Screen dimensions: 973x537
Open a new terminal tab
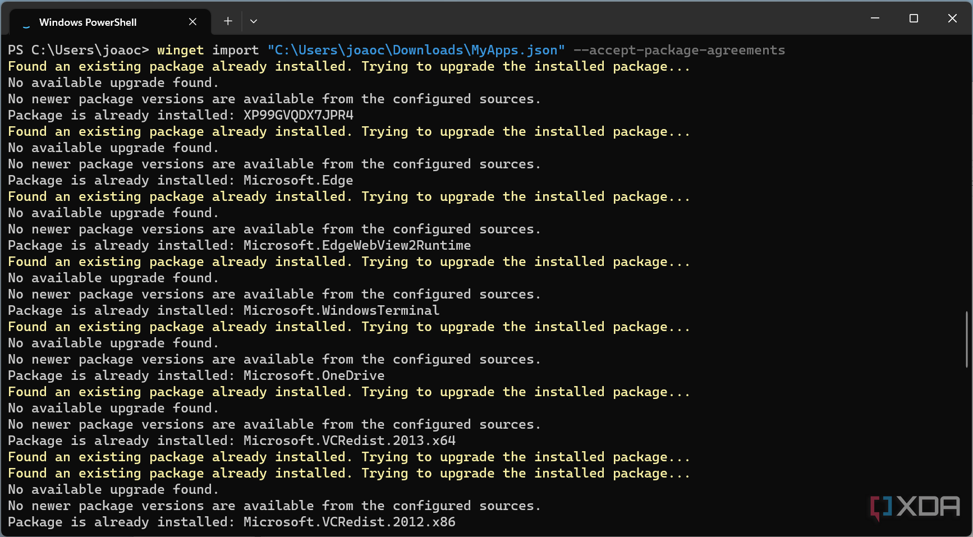click(x=228, y=21)
